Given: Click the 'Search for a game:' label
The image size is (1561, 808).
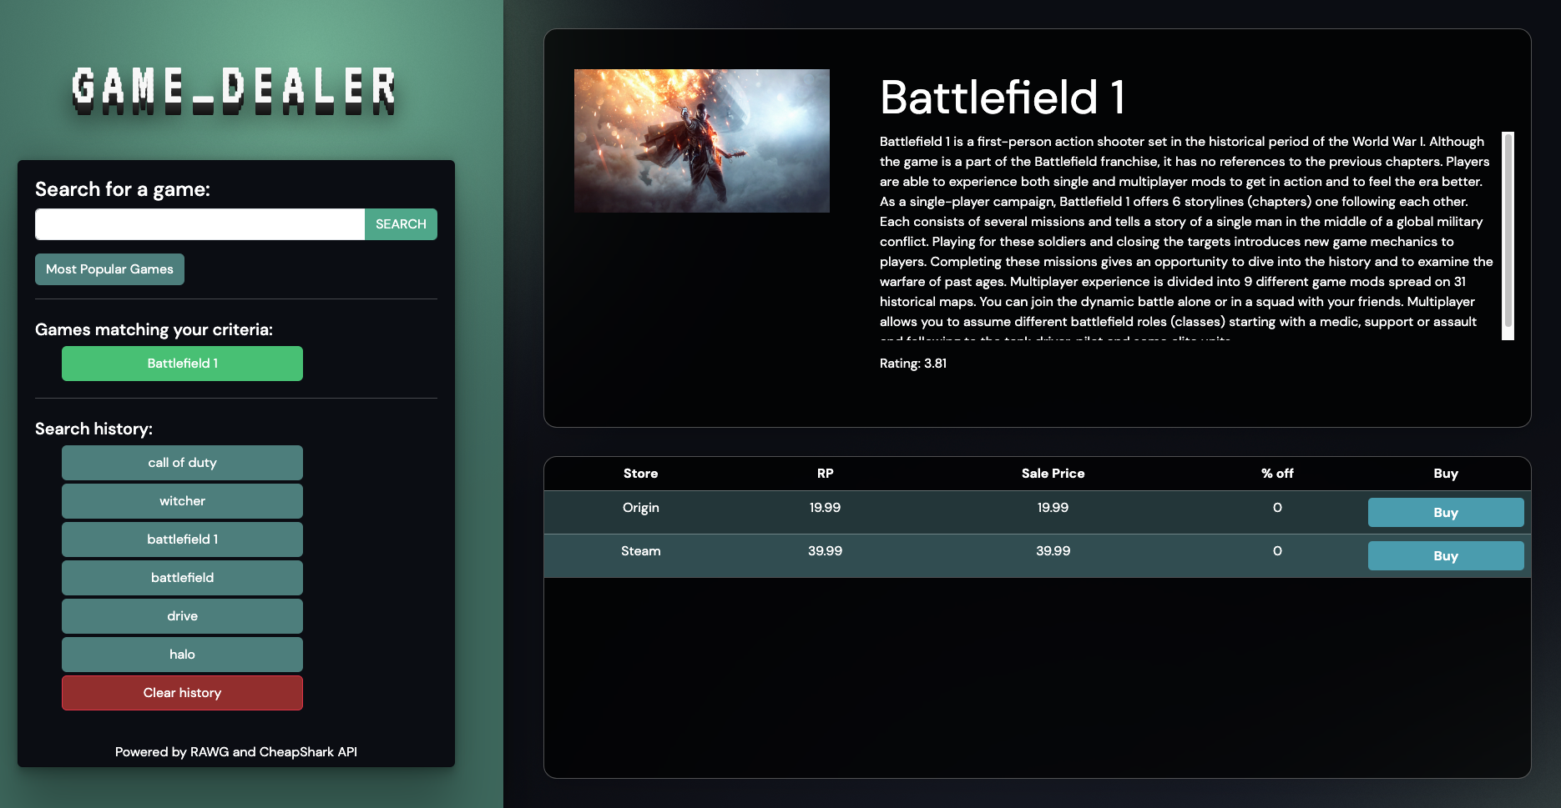Looking at the screenshot, I should tap(123, 189).
